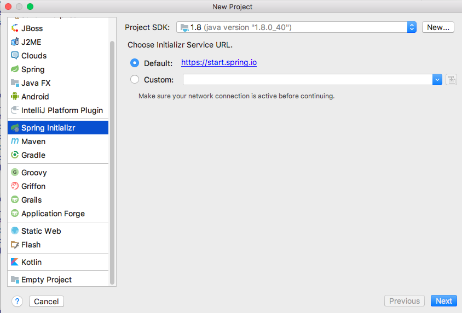
Task: Click the Grails icon in the sidebar
Action: [x=15, y=200]
